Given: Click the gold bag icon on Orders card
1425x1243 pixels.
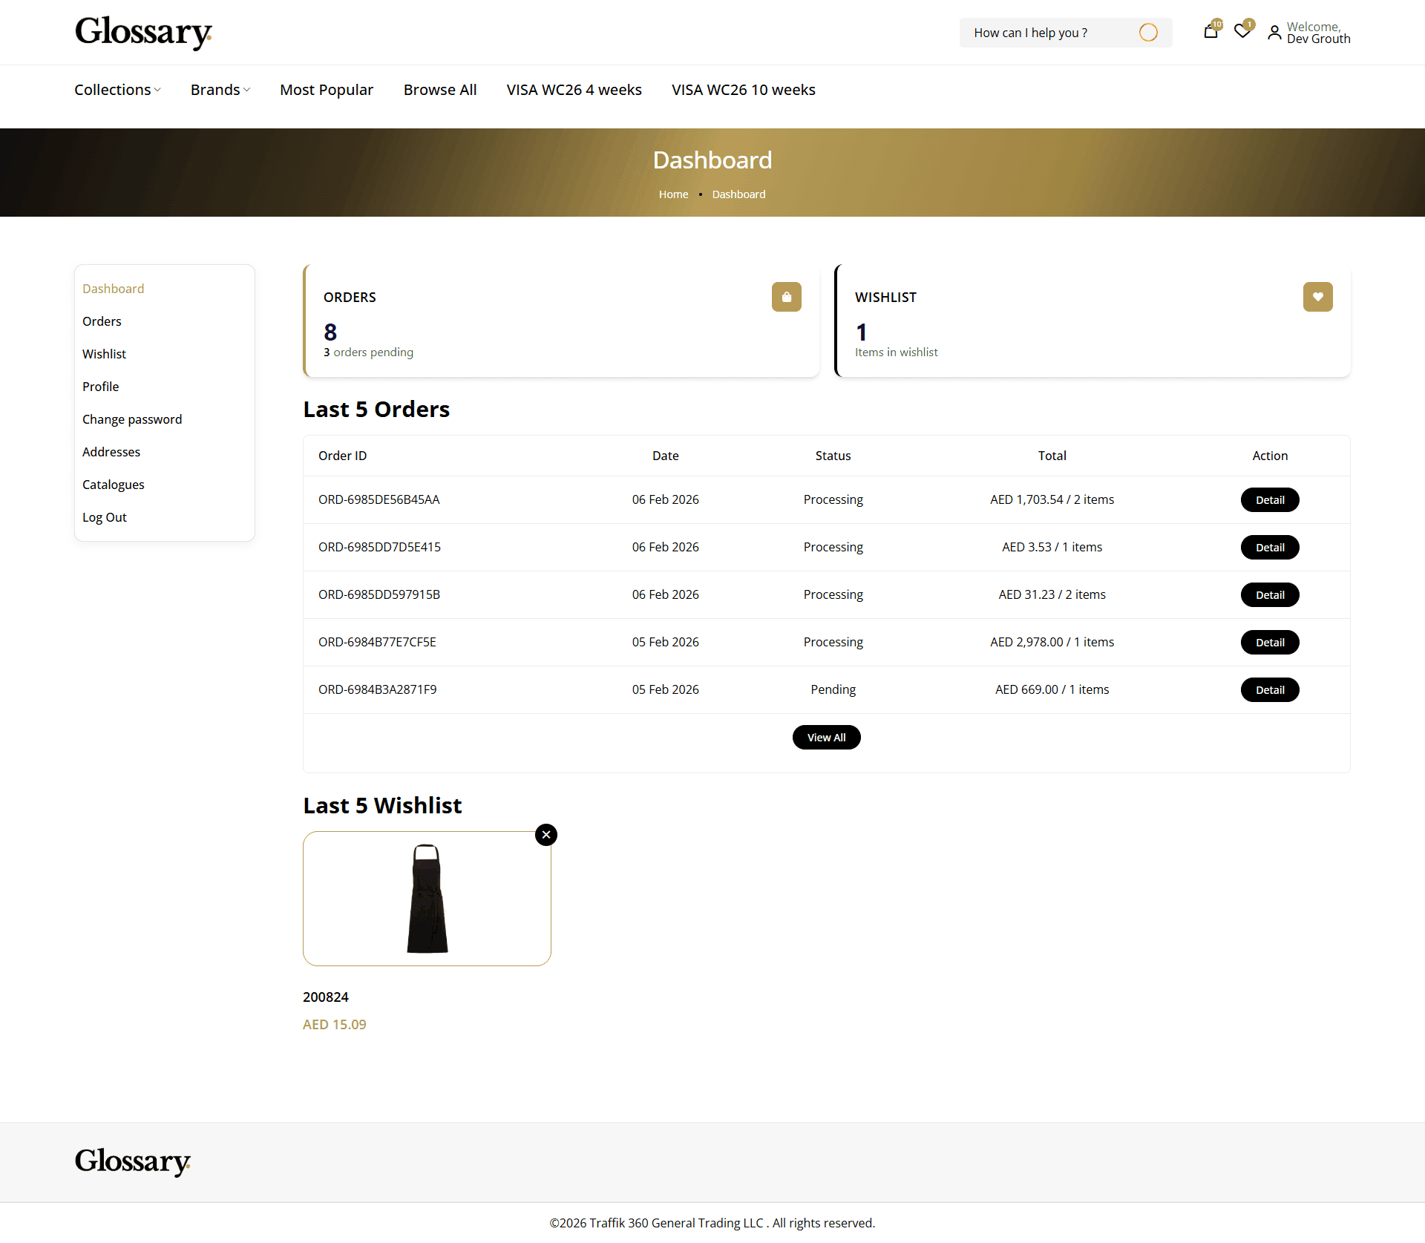Looking at the screenshot, I should (x=787, y=297).
